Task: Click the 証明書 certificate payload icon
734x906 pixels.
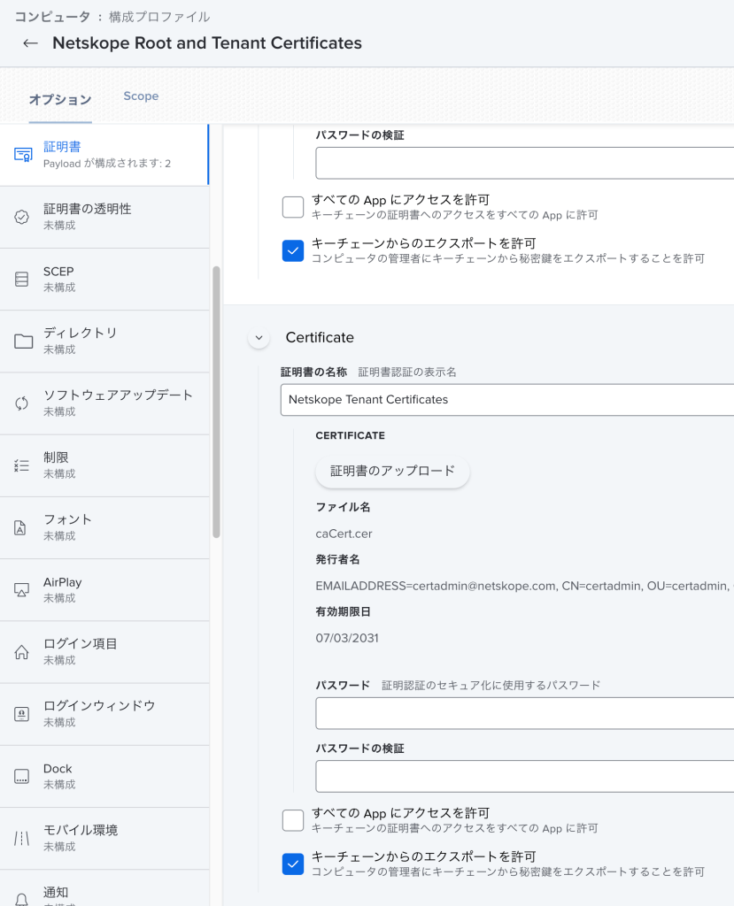Action: point(22,155)
